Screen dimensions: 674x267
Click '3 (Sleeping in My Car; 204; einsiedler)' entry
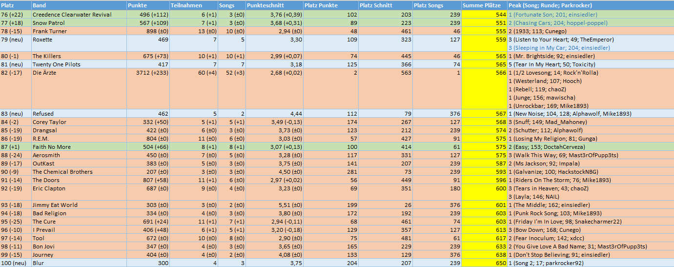click(559, 48)
